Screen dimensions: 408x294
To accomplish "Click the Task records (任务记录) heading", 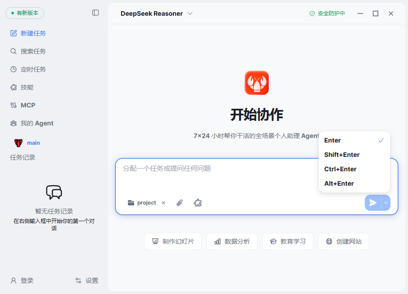I will click(x=23, y=157).
